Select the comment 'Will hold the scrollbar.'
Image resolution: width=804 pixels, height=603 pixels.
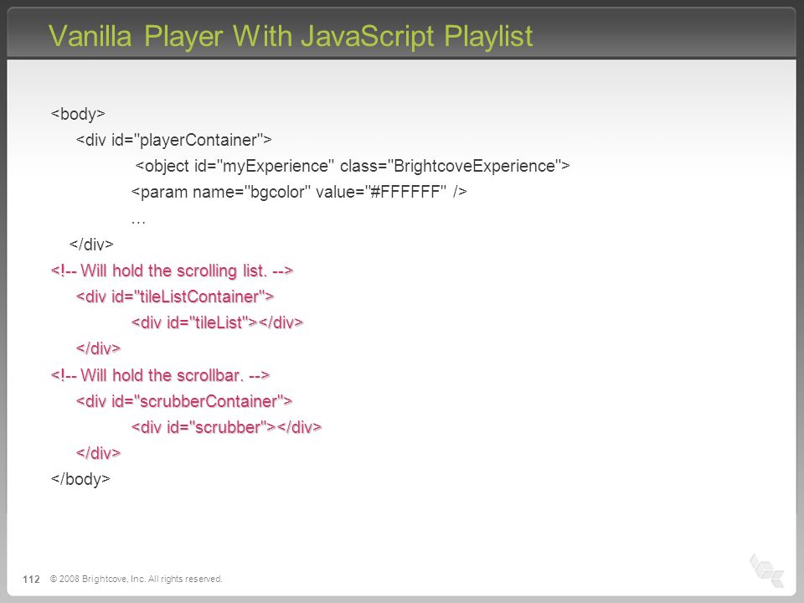point(160,375)
